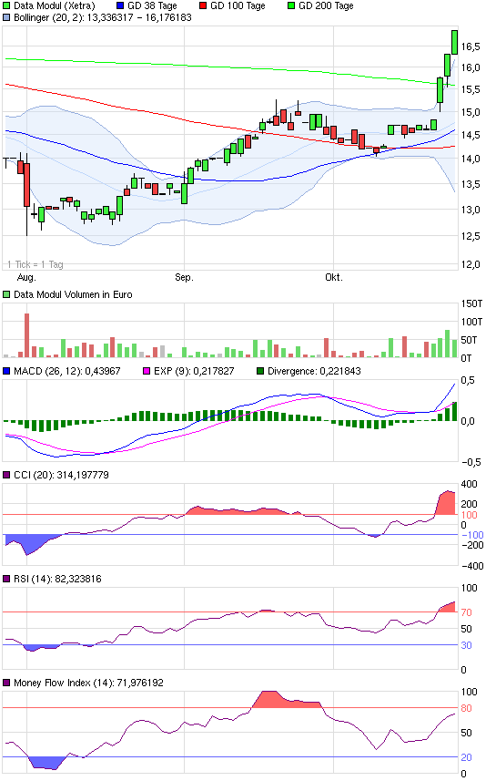Viewport: 496px width, 781px height.
Task: Click the EXP (9): 0,217827 label
Action: click(x=194, y=371)
